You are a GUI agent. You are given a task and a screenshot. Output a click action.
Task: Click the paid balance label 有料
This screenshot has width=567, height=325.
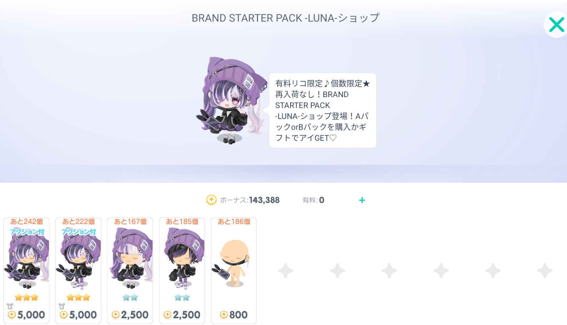[309, 200]
